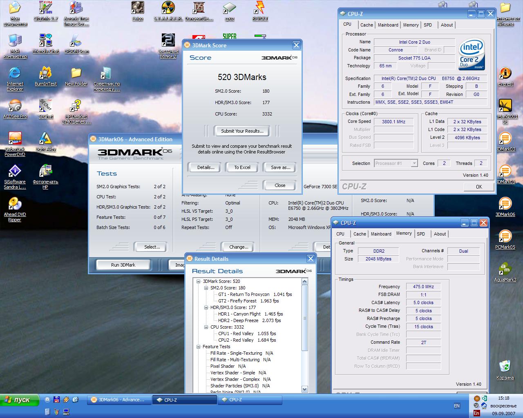Open Internet Explorer from the desktop

click(x=15, y=79)
